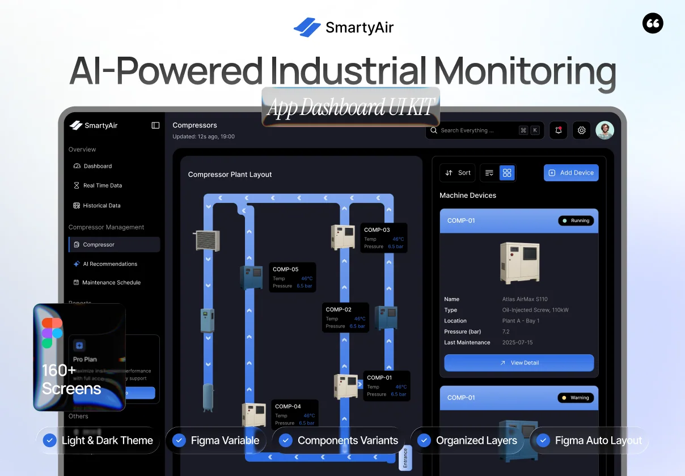Click "Oil-Injected Screw, 110kW" type value
This screenshot has width=685, height=476.
click(x=535, y=310)
